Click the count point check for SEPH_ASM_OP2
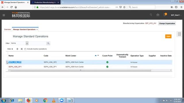 (x=107, y=62)
